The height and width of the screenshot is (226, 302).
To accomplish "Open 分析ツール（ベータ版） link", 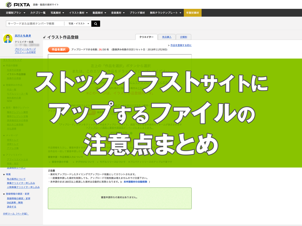I will tap(16, 214).
